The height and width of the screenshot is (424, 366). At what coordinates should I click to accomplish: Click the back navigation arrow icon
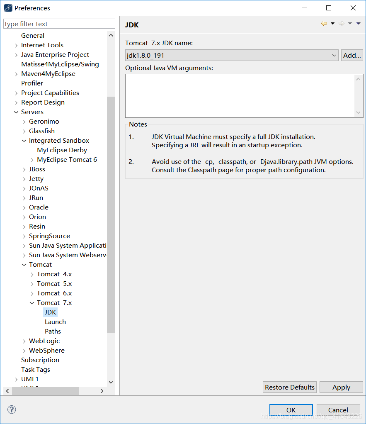(324, 24)
